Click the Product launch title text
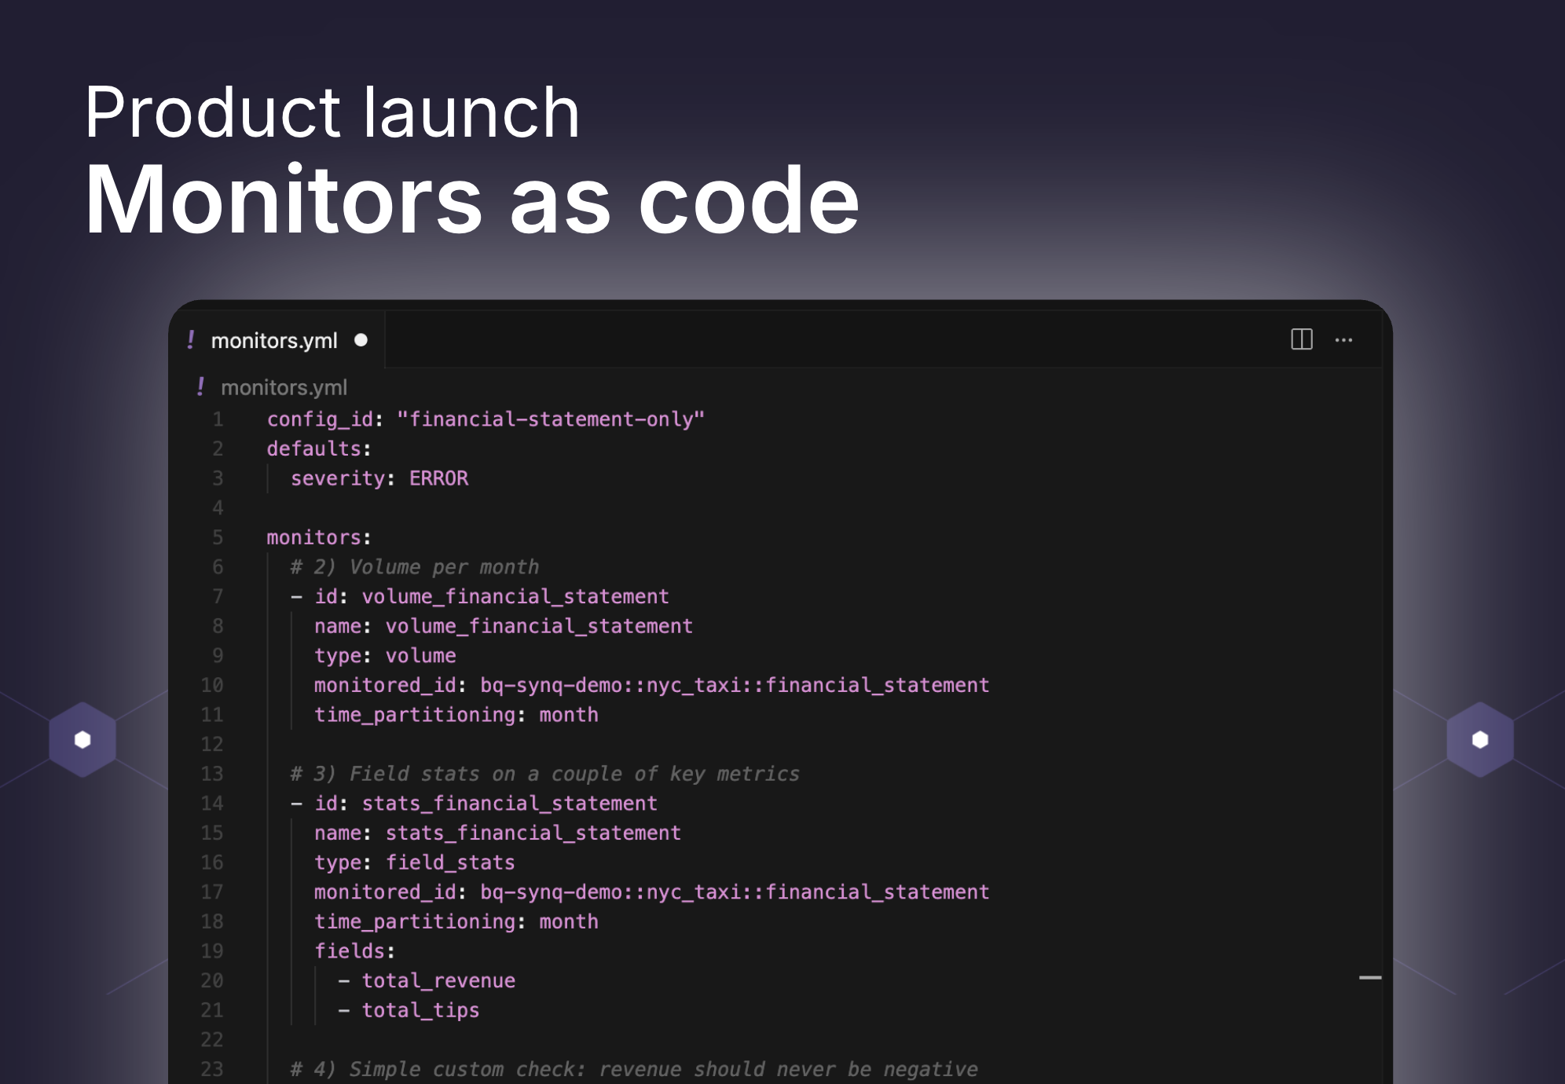Viewport: 1565px width, 1084px height. pyautogui.click(x=332, y=112)
